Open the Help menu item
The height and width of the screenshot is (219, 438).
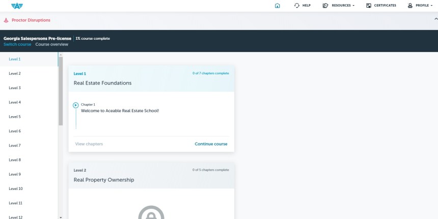[x=307, y=5]
